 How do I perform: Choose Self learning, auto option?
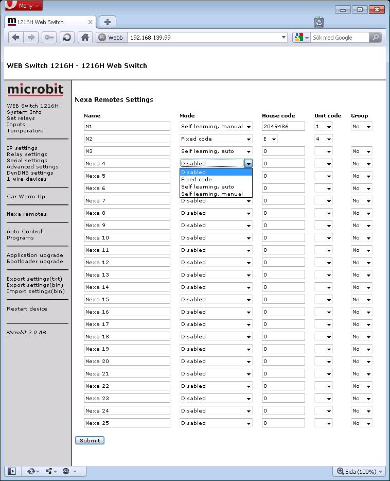coord(216,186)
